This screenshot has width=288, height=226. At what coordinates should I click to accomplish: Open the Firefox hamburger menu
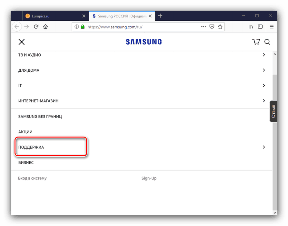272,27
